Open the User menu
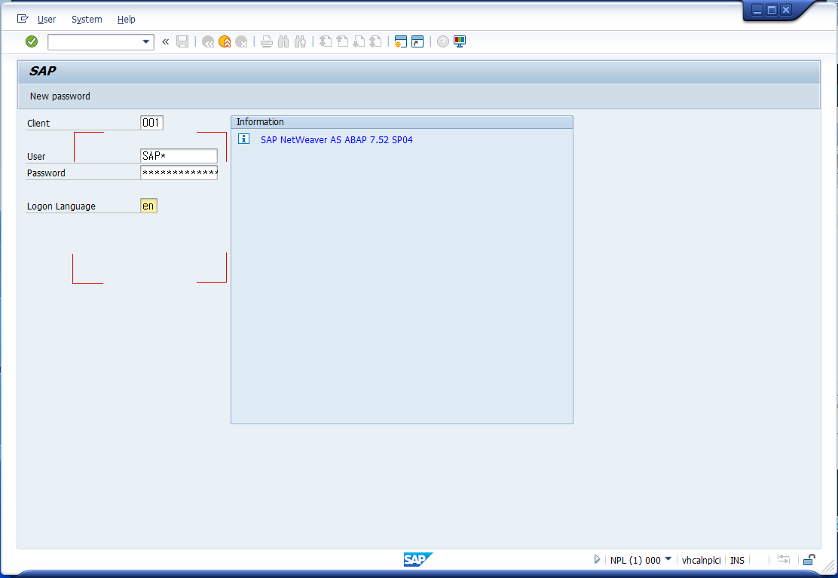 coord(47,20)
